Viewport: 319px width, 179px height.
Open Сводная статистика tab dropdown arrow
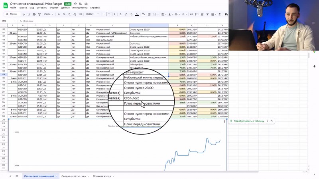88,176
